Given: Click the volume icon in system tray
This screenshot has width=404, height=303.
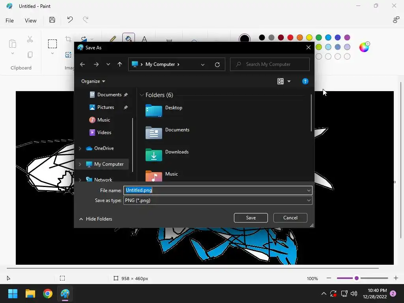Looking at the screenshot, I should (354, 294).
